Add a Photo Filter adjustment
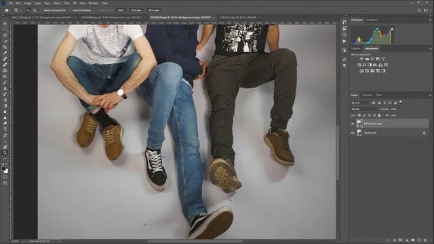The width and height of the screenshot is (434, 244). 375,65
